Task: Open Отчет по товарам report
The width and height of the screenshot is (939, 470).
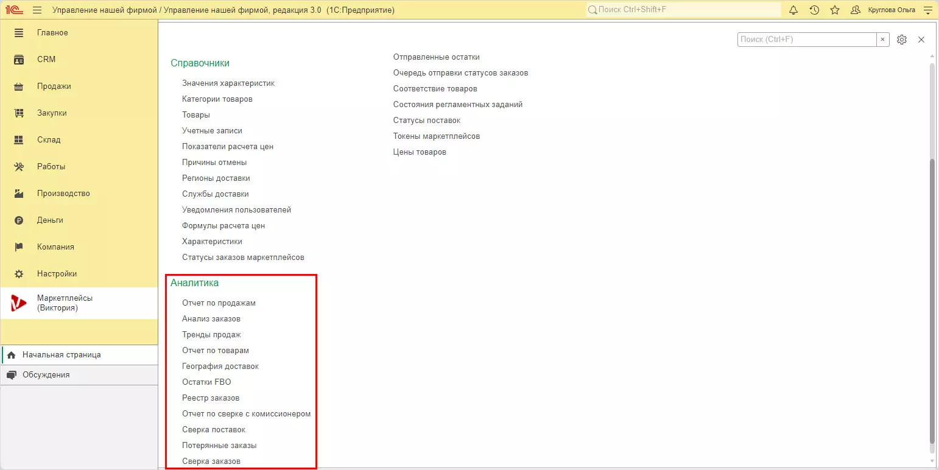Action: 216,351
